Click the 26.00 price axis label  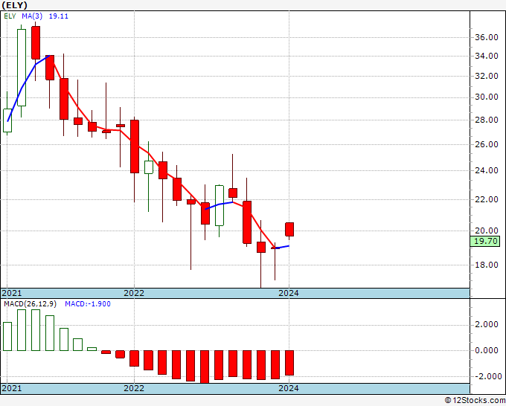click(x=487, y=144)
